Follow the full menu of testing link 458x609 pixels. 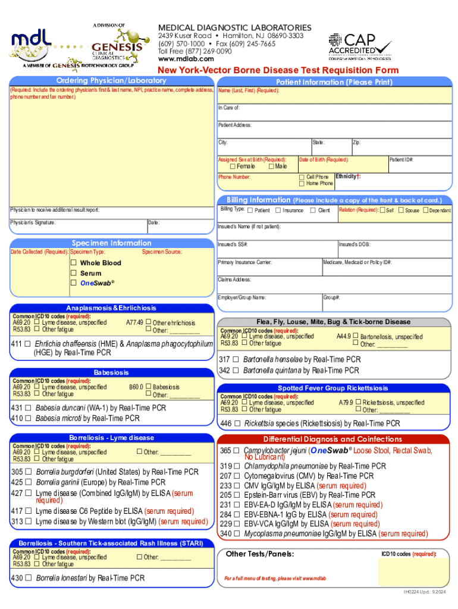point(275,579)
